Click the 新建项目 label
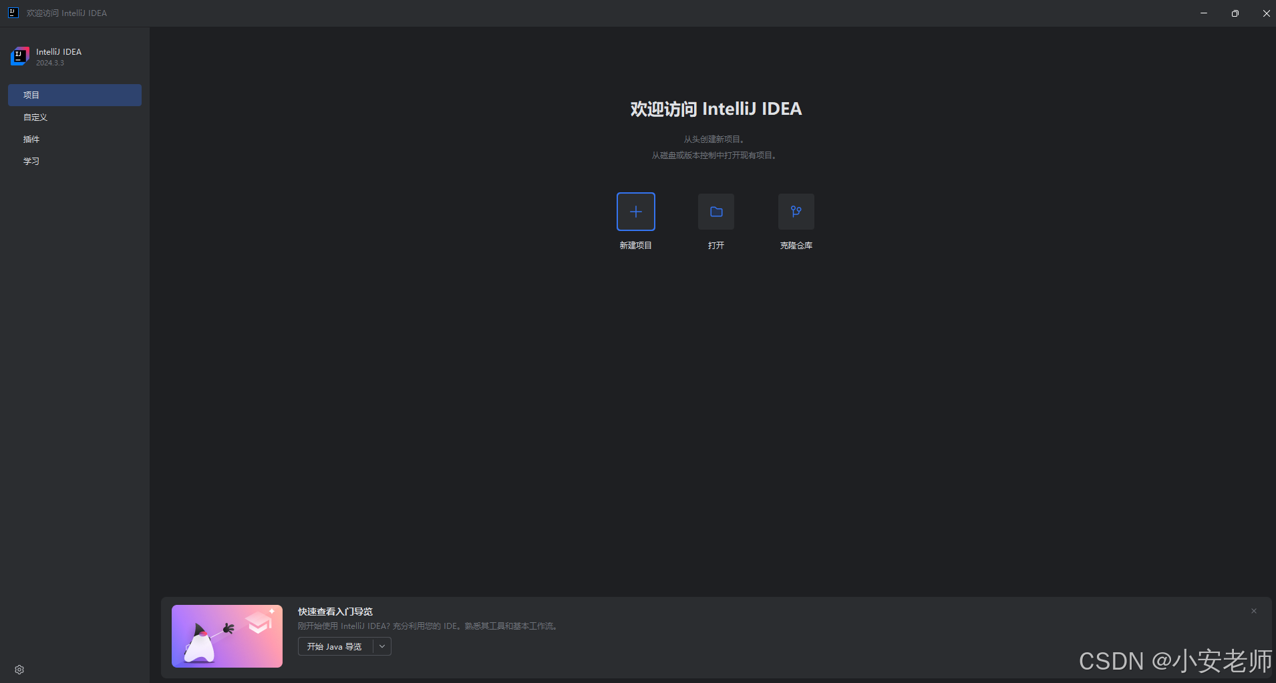This screenshot has width=1276, height=683. pos(635,246)
